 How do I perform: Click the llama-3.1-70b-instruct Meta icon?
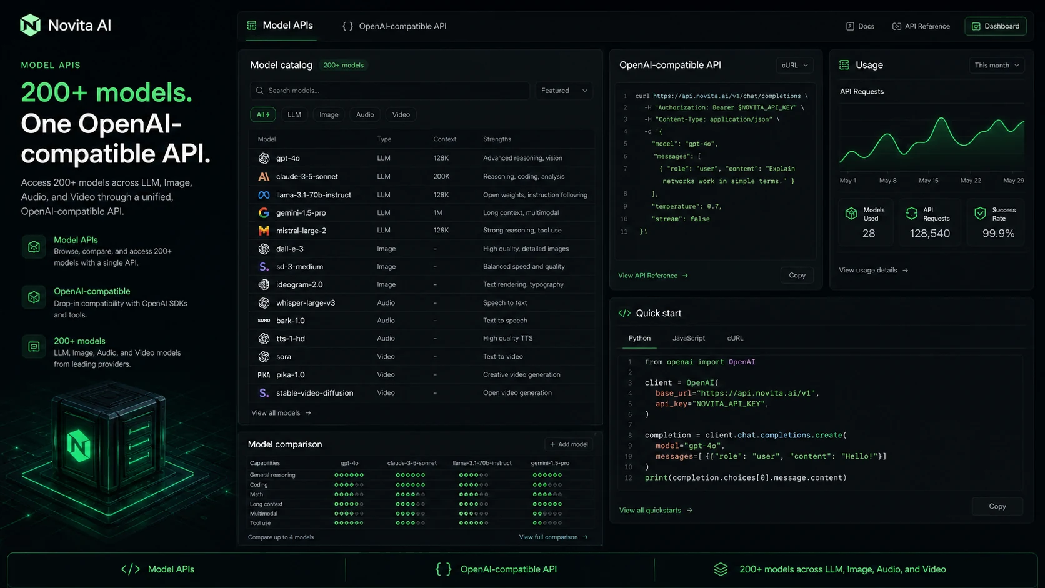(x=264, y=195)
